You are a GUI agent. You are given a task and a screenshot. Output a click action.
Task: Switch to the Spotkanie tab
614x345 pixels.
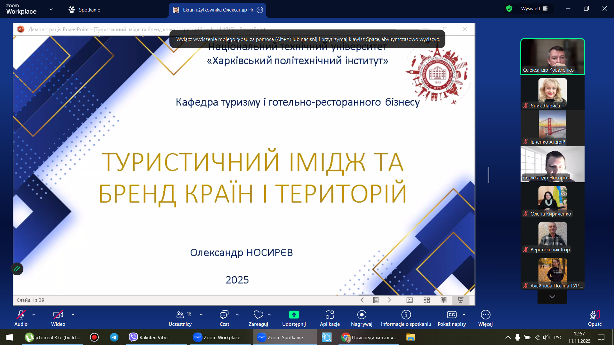pyautogui.click(x=84, y=10)
